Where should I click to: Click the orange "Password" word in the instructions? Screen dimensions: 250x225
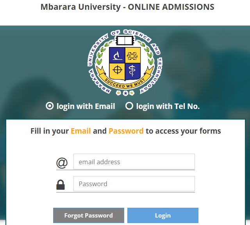pyautogui.click(x=126, y=131)
